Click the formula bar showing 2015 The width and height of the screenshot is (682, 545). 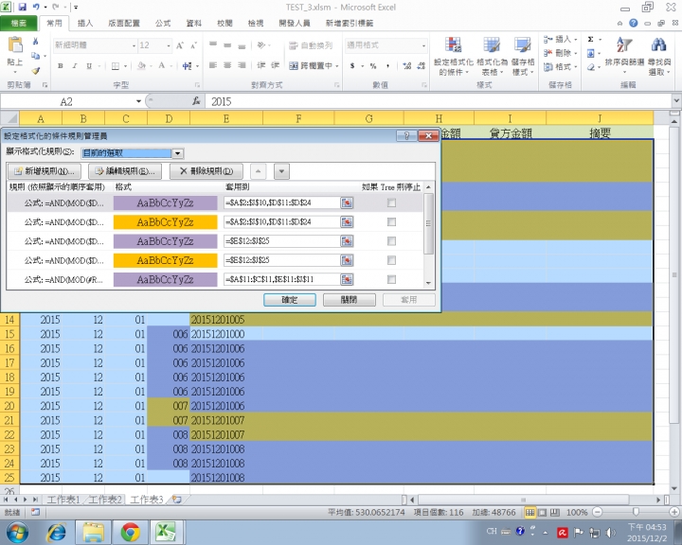click(439, 101)
